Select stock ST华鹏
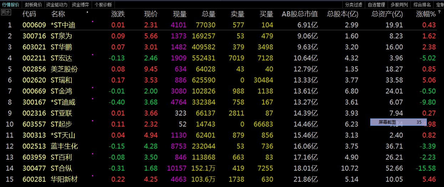This screenshot has height=187, width=444. [x=61, y=47]
